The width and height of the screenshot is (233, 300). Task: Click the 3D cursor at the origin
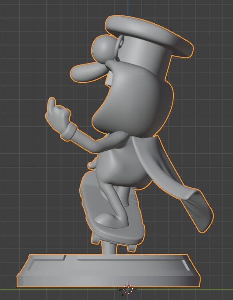point(128,289)
